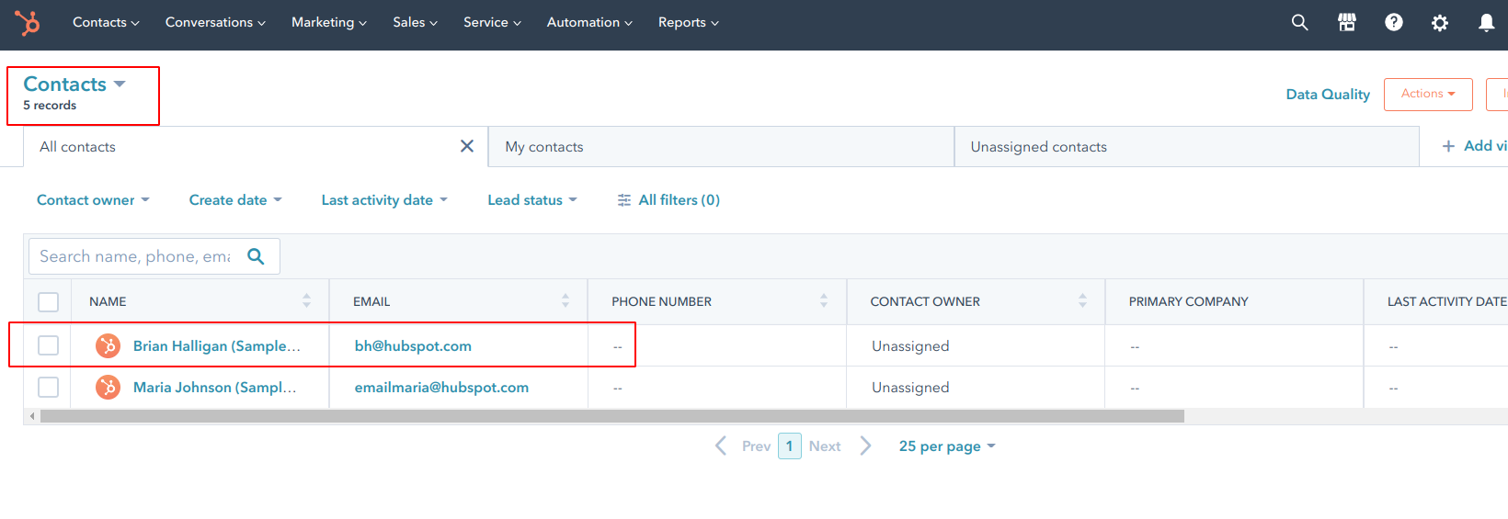Open the Reports menu

coord(689,22)
